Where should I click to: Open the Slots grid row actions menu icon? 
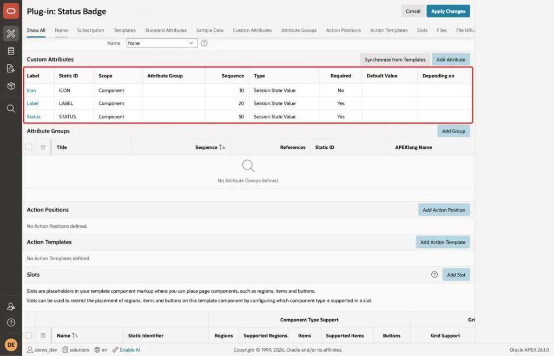pos(43,335)
